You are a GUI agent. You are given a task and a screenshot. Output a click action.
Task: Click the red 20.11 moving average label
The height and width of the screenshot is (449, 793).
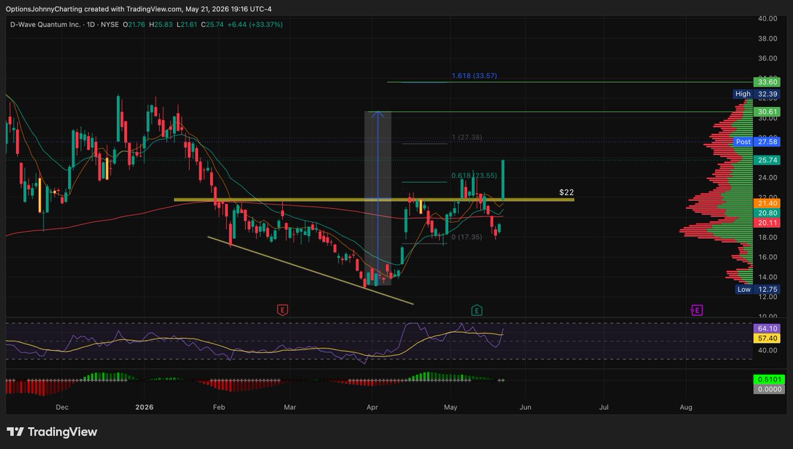(x=767, y=223)
